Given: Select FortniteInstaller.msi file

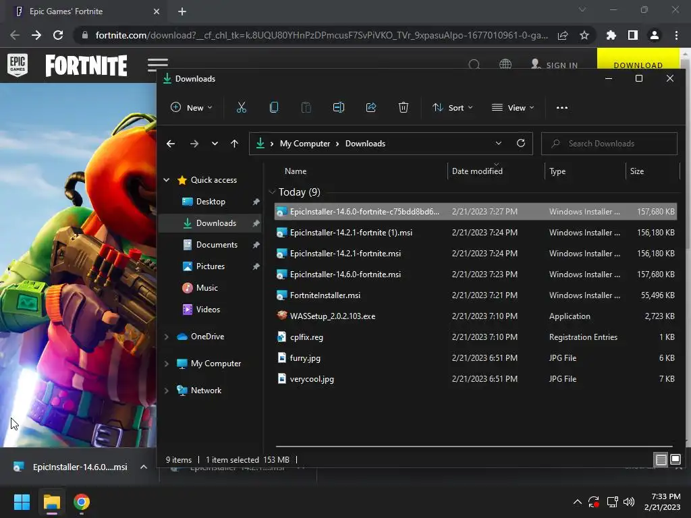Looking at the screenshot, I should (475, 295).
